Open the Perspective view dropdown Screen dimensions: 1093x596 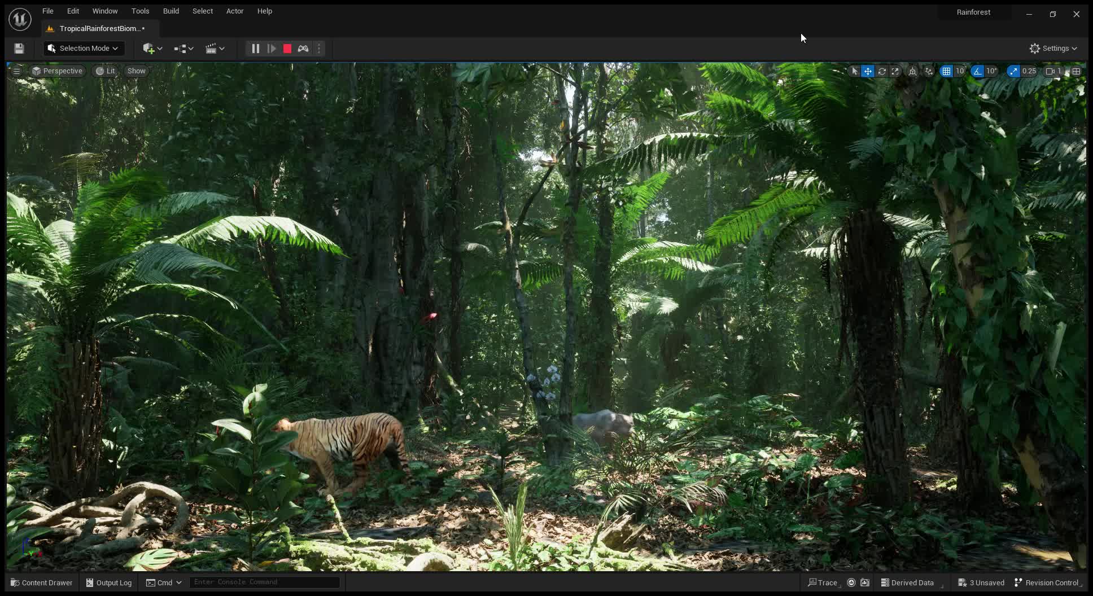tap(57, 71)
